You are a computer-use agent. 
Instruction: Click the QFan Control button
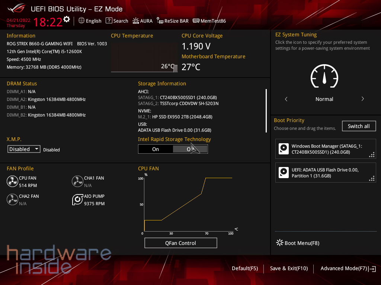pyautogui.click(x=180, y=243)
